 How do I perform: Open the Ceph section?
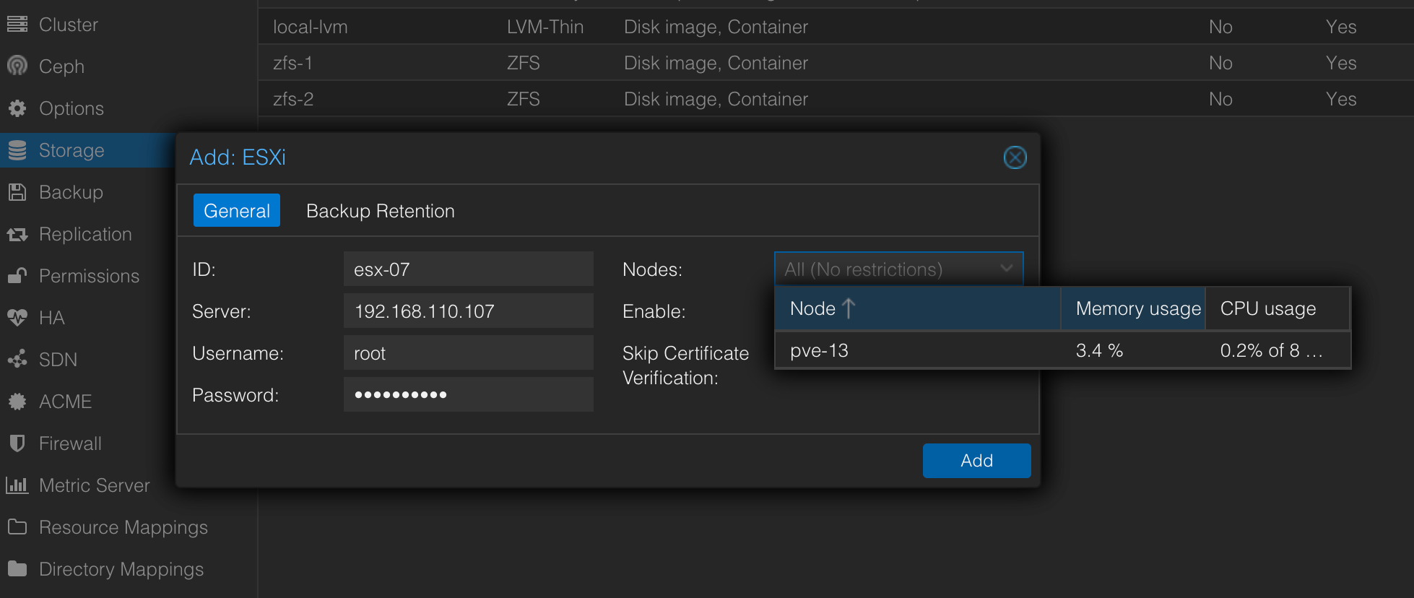pos(61,66)
